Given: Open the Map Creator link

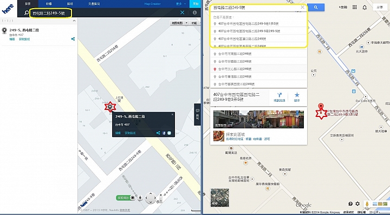Looking at the screenshot, I should pyautogui.click(x=152, y=4).
